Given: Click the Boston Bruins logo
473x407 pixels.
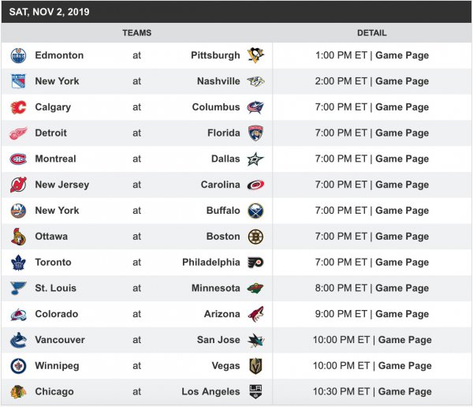Looking at the screenshot, I should (x=255, y=237).
